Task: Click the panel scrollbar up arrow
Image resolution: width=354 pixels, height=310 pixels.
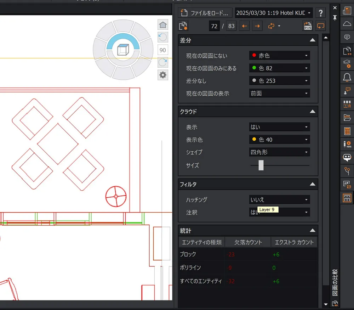Action: (326, 38)
